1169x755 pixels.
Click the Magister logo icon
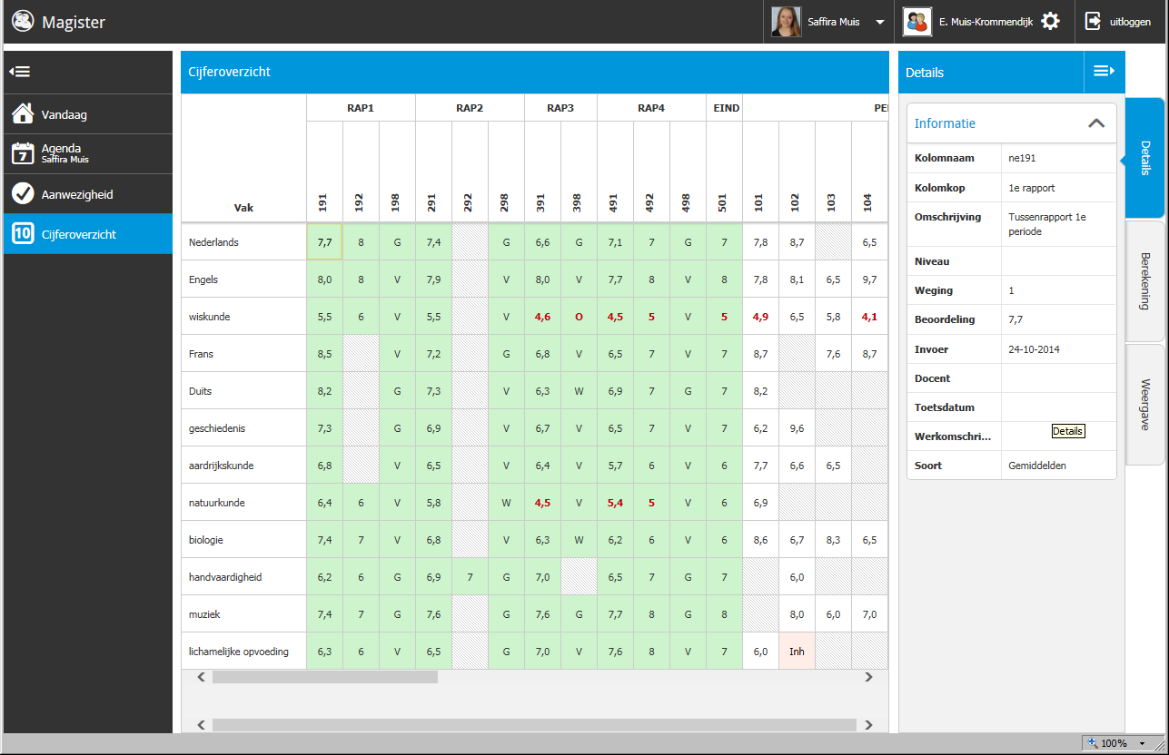point(23,21)
